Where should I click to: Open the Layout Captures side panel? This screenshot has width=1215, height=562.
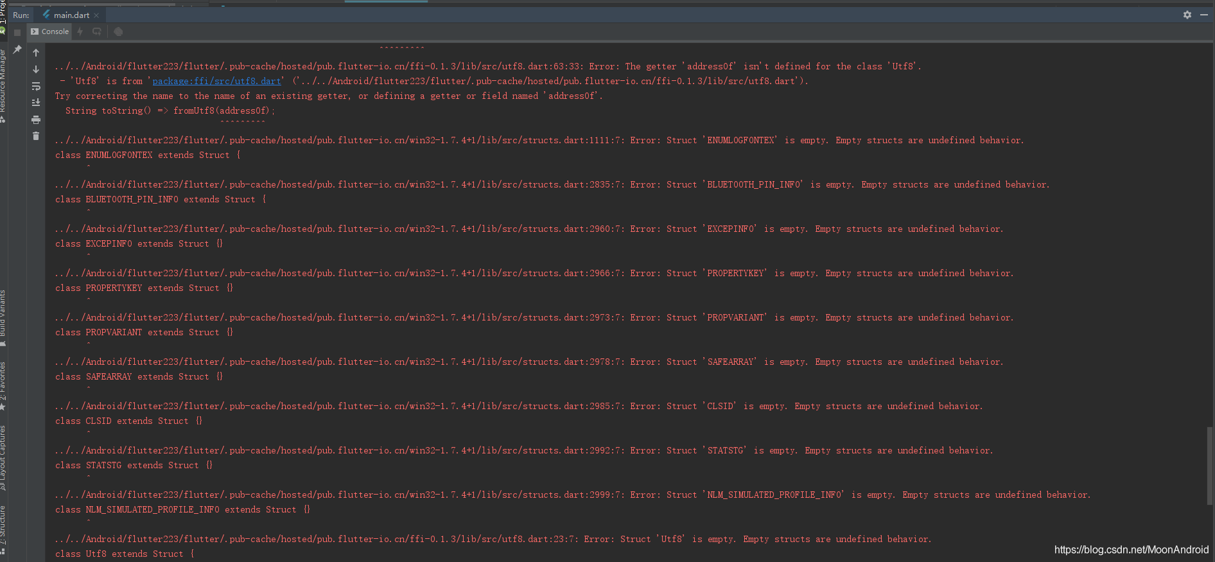(x=3, y=457)
